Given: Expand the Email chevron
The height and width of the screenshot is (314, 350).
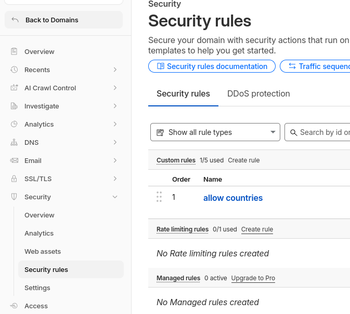Looking at the screenshot, I should tap(115, 160).
